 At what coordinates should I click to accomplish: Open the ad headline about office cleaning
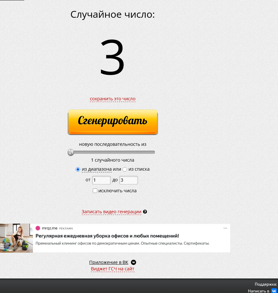tap(107, 236)
